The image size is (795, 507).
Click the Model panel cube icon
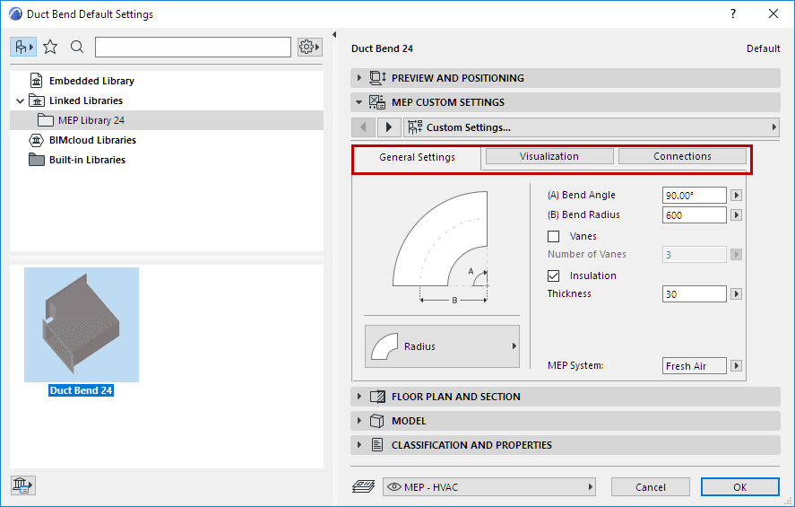pyautogui.click(x=376, y=421)
